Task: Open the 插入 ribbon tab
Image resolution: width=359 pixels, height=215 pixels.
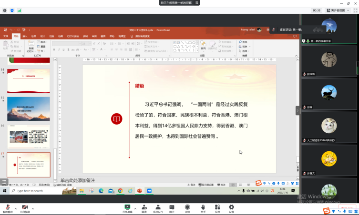Action: coord(25,36)
